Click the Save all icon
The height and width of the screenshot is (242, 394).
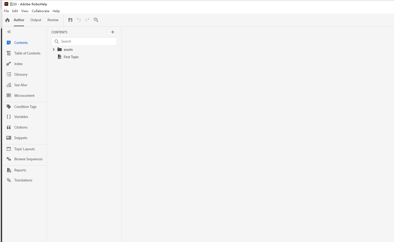point(70,20)
